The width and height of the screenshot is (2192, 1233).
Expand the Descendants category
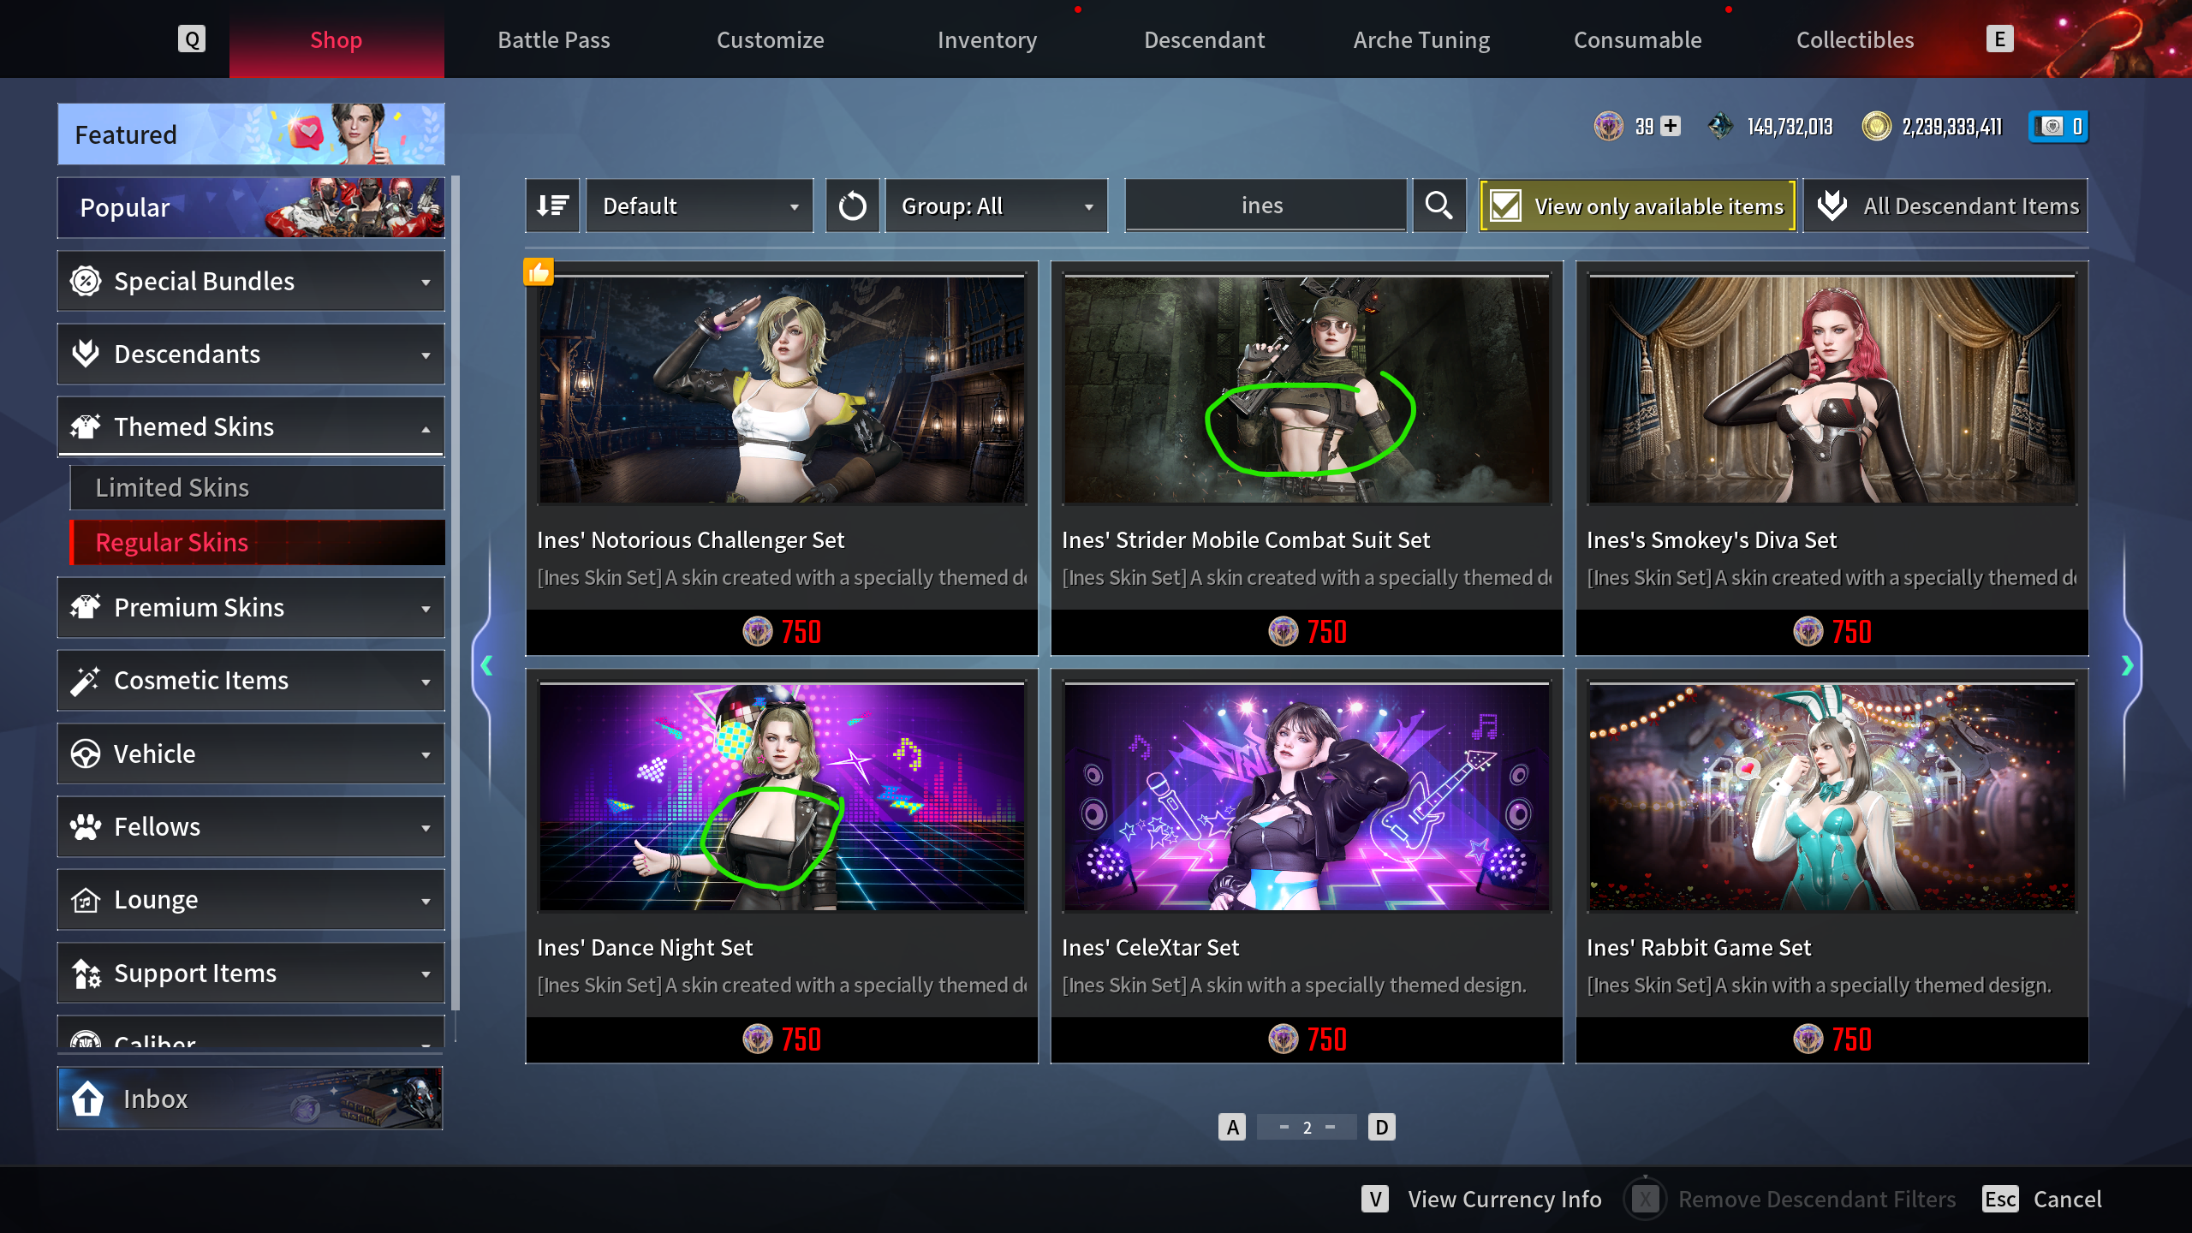(x=251, y=354)
